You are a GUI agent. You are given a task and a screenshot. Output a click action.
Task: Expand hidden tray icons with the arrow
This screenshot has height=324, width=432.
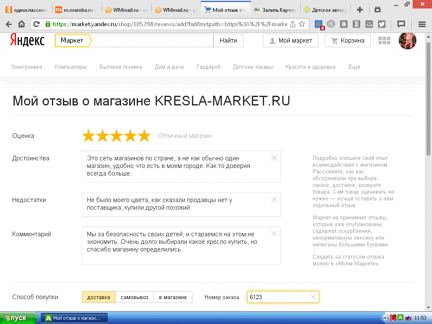coord(385,318)
